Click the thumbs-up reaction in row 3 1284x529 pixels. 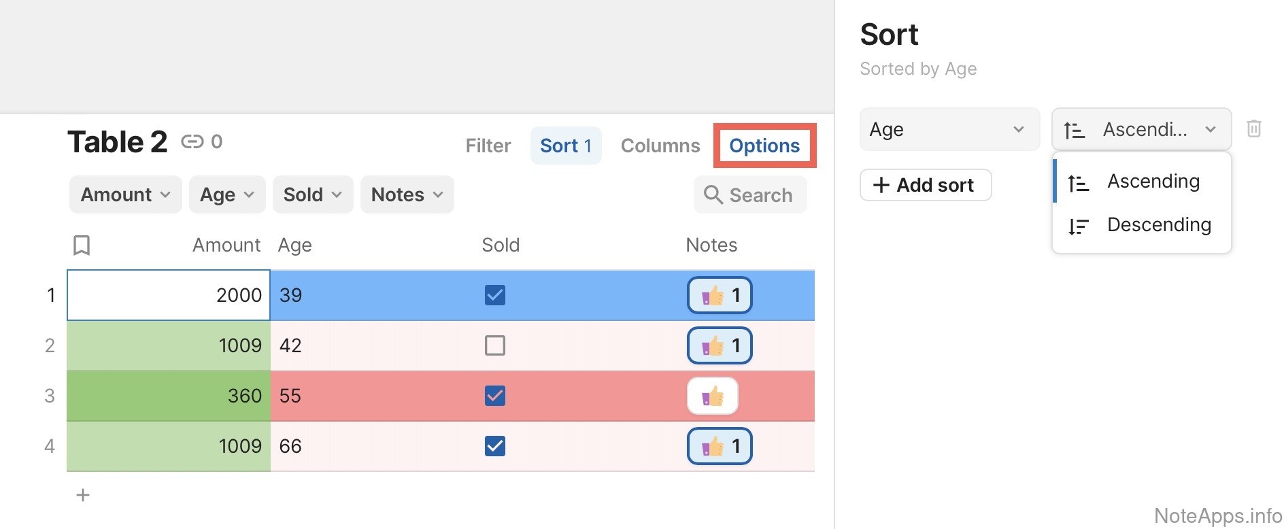click(x=712, y=396)
